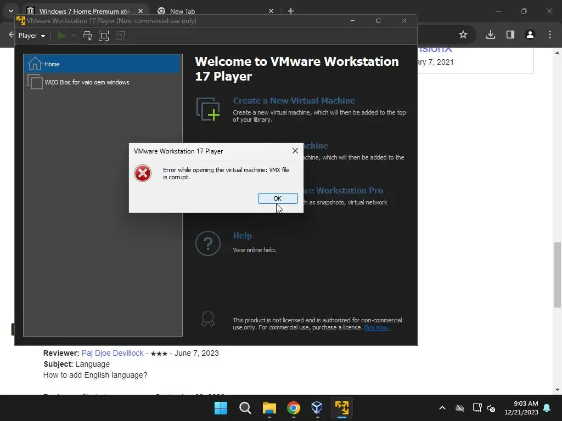
Task: Close the VMware Workstation 17 Player window
Action: pos(404,21)
